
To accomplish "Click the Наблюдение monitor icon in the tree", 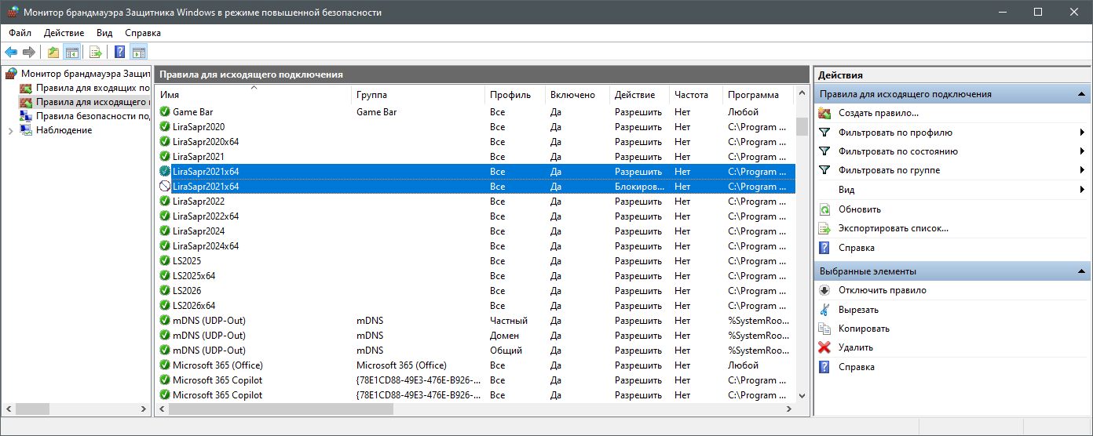I will point(26,130).
